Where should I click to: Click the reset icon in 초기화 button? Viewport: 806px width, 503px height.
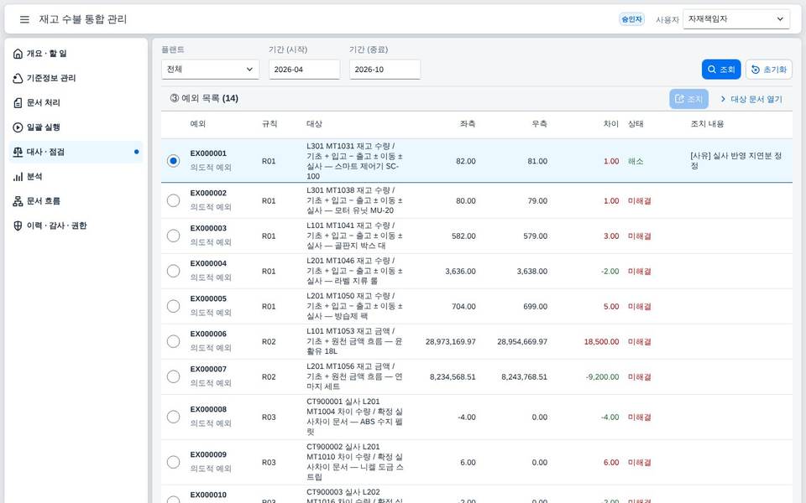coord(756,70)
